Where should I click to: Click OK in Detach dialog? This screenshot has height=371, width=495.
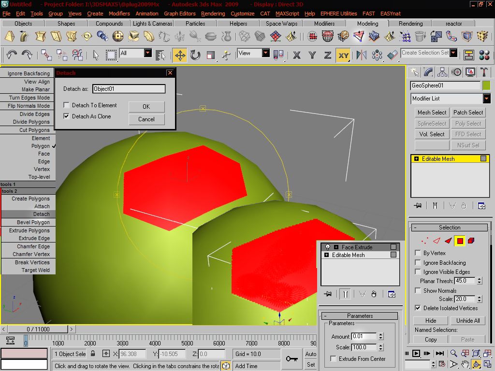[x=146, y=107]
